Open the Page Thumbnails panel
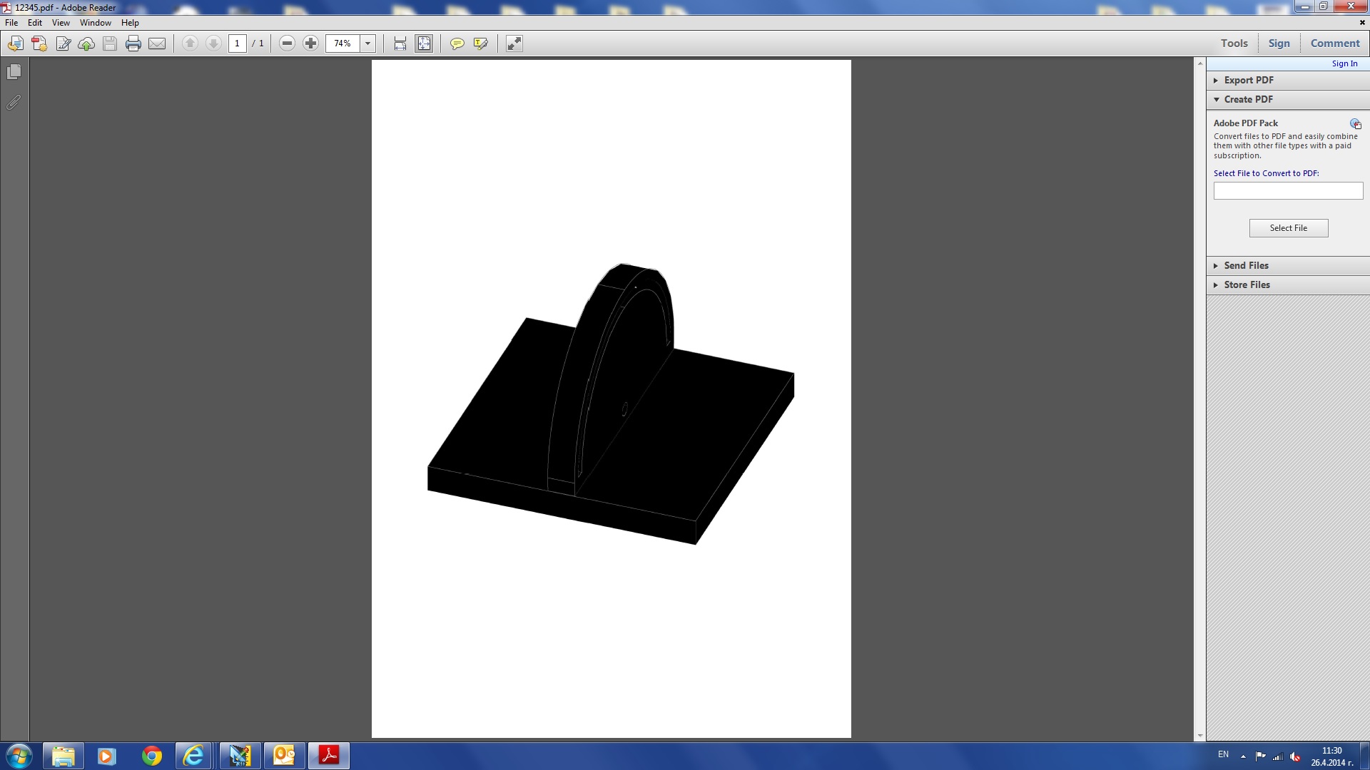 click(x=14, y=72)
